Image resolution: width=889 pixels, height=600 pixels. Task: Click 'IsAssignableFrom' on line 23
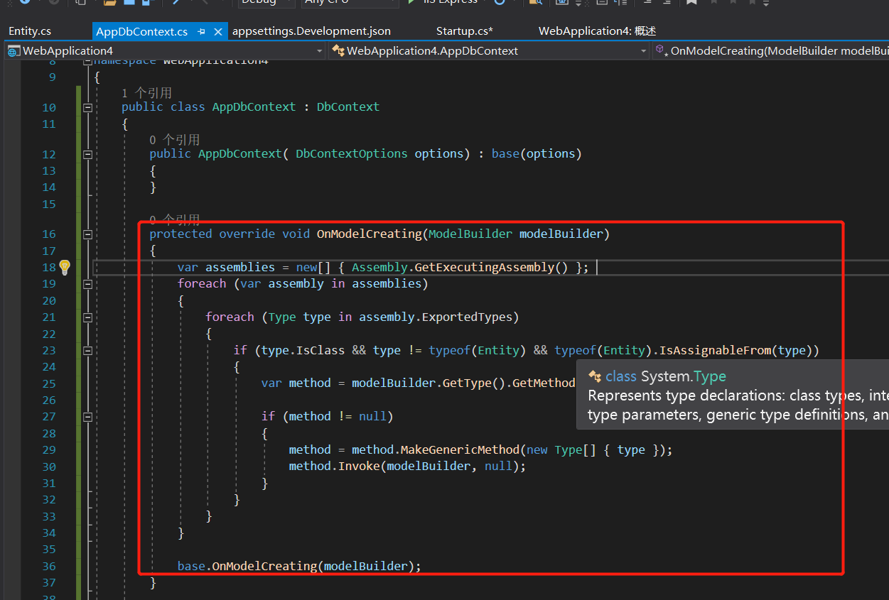(x=714, y=350)
